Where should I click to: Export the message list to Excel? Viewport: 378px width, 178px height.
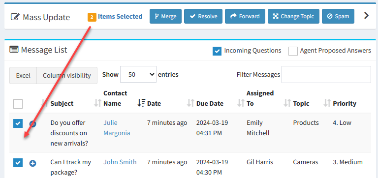[23, 75]
